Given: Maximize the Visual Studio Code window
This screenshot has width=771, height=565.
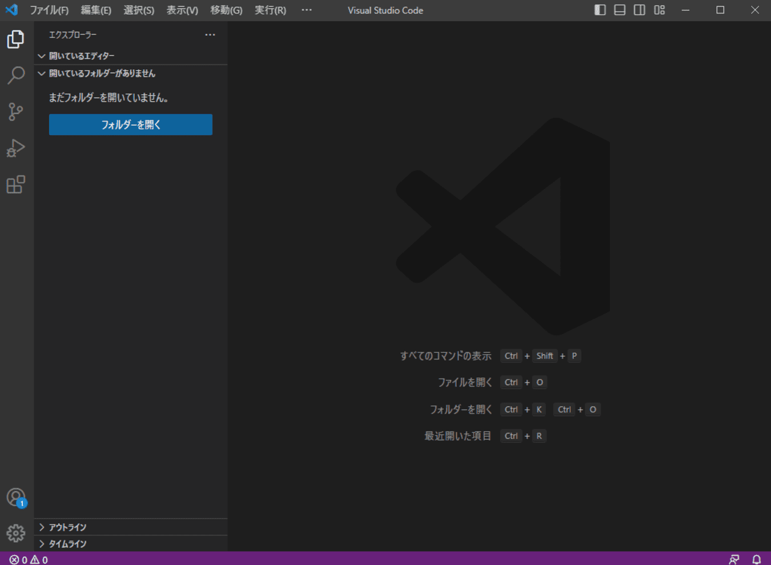Looking at the screenshot, I should (x=720, y=10).
